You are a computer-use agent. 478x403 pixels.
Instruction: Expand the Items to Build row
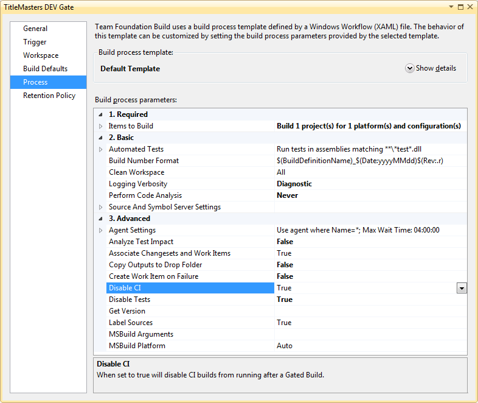click(100, 126)
